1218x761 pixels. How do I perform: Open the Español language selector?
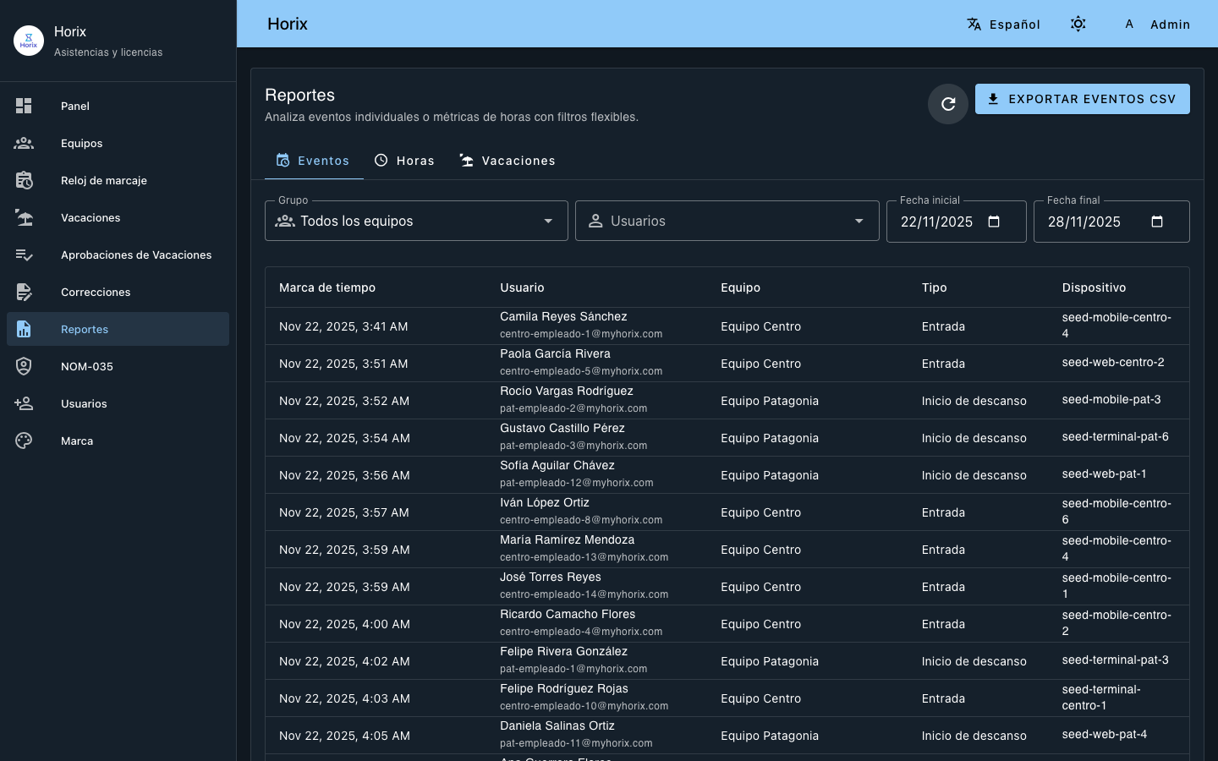pyautogui.click(x=1003, y=25)
